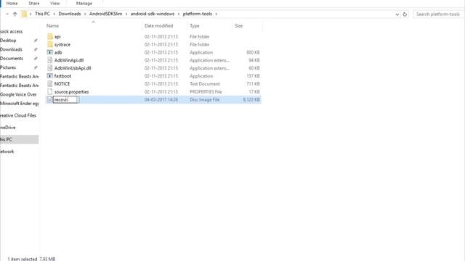Select the api folder icon
Viewport: 465px width, 261px height.
pyautogui.click(x=50, y=36)
